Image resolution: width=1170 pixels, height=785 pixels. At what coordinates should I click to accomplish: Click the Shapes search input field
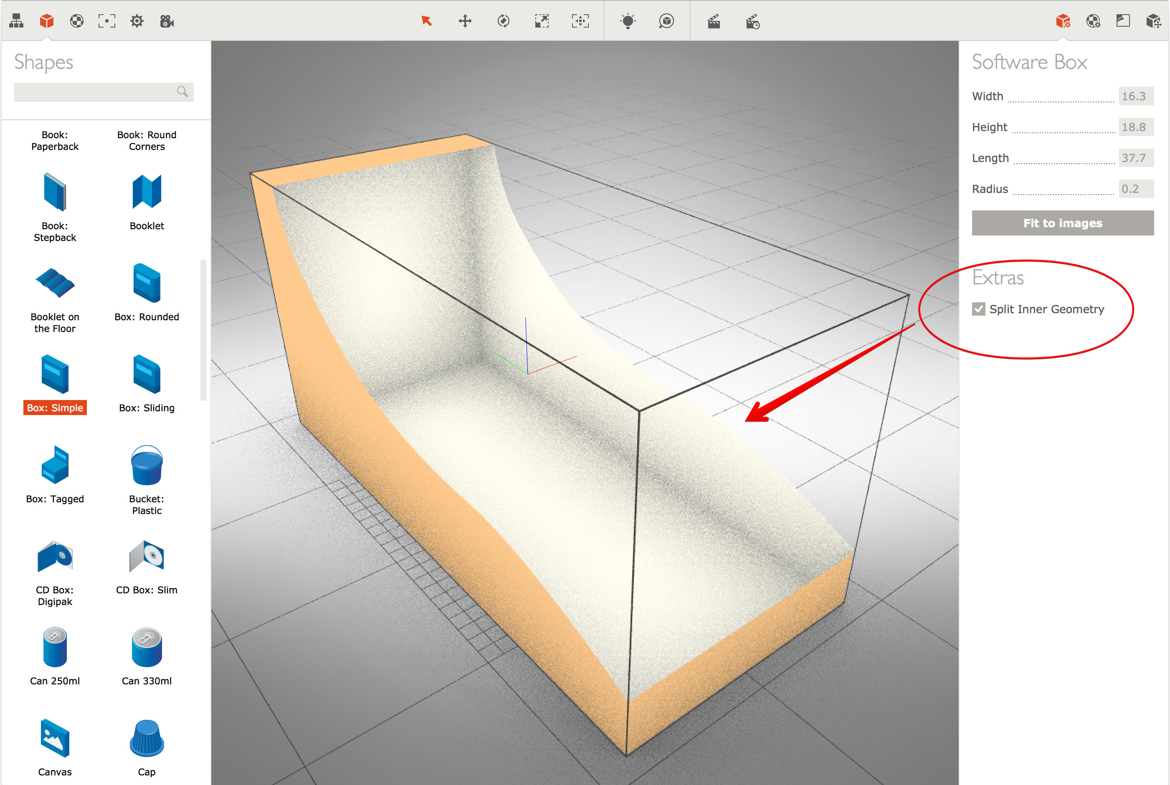coord(104,92)
